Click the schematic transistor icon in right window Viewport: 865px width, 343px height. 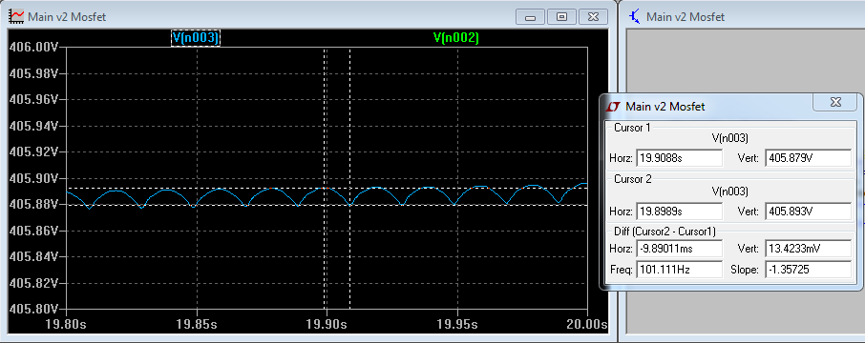pyautogui.click(x=634, y=16)
